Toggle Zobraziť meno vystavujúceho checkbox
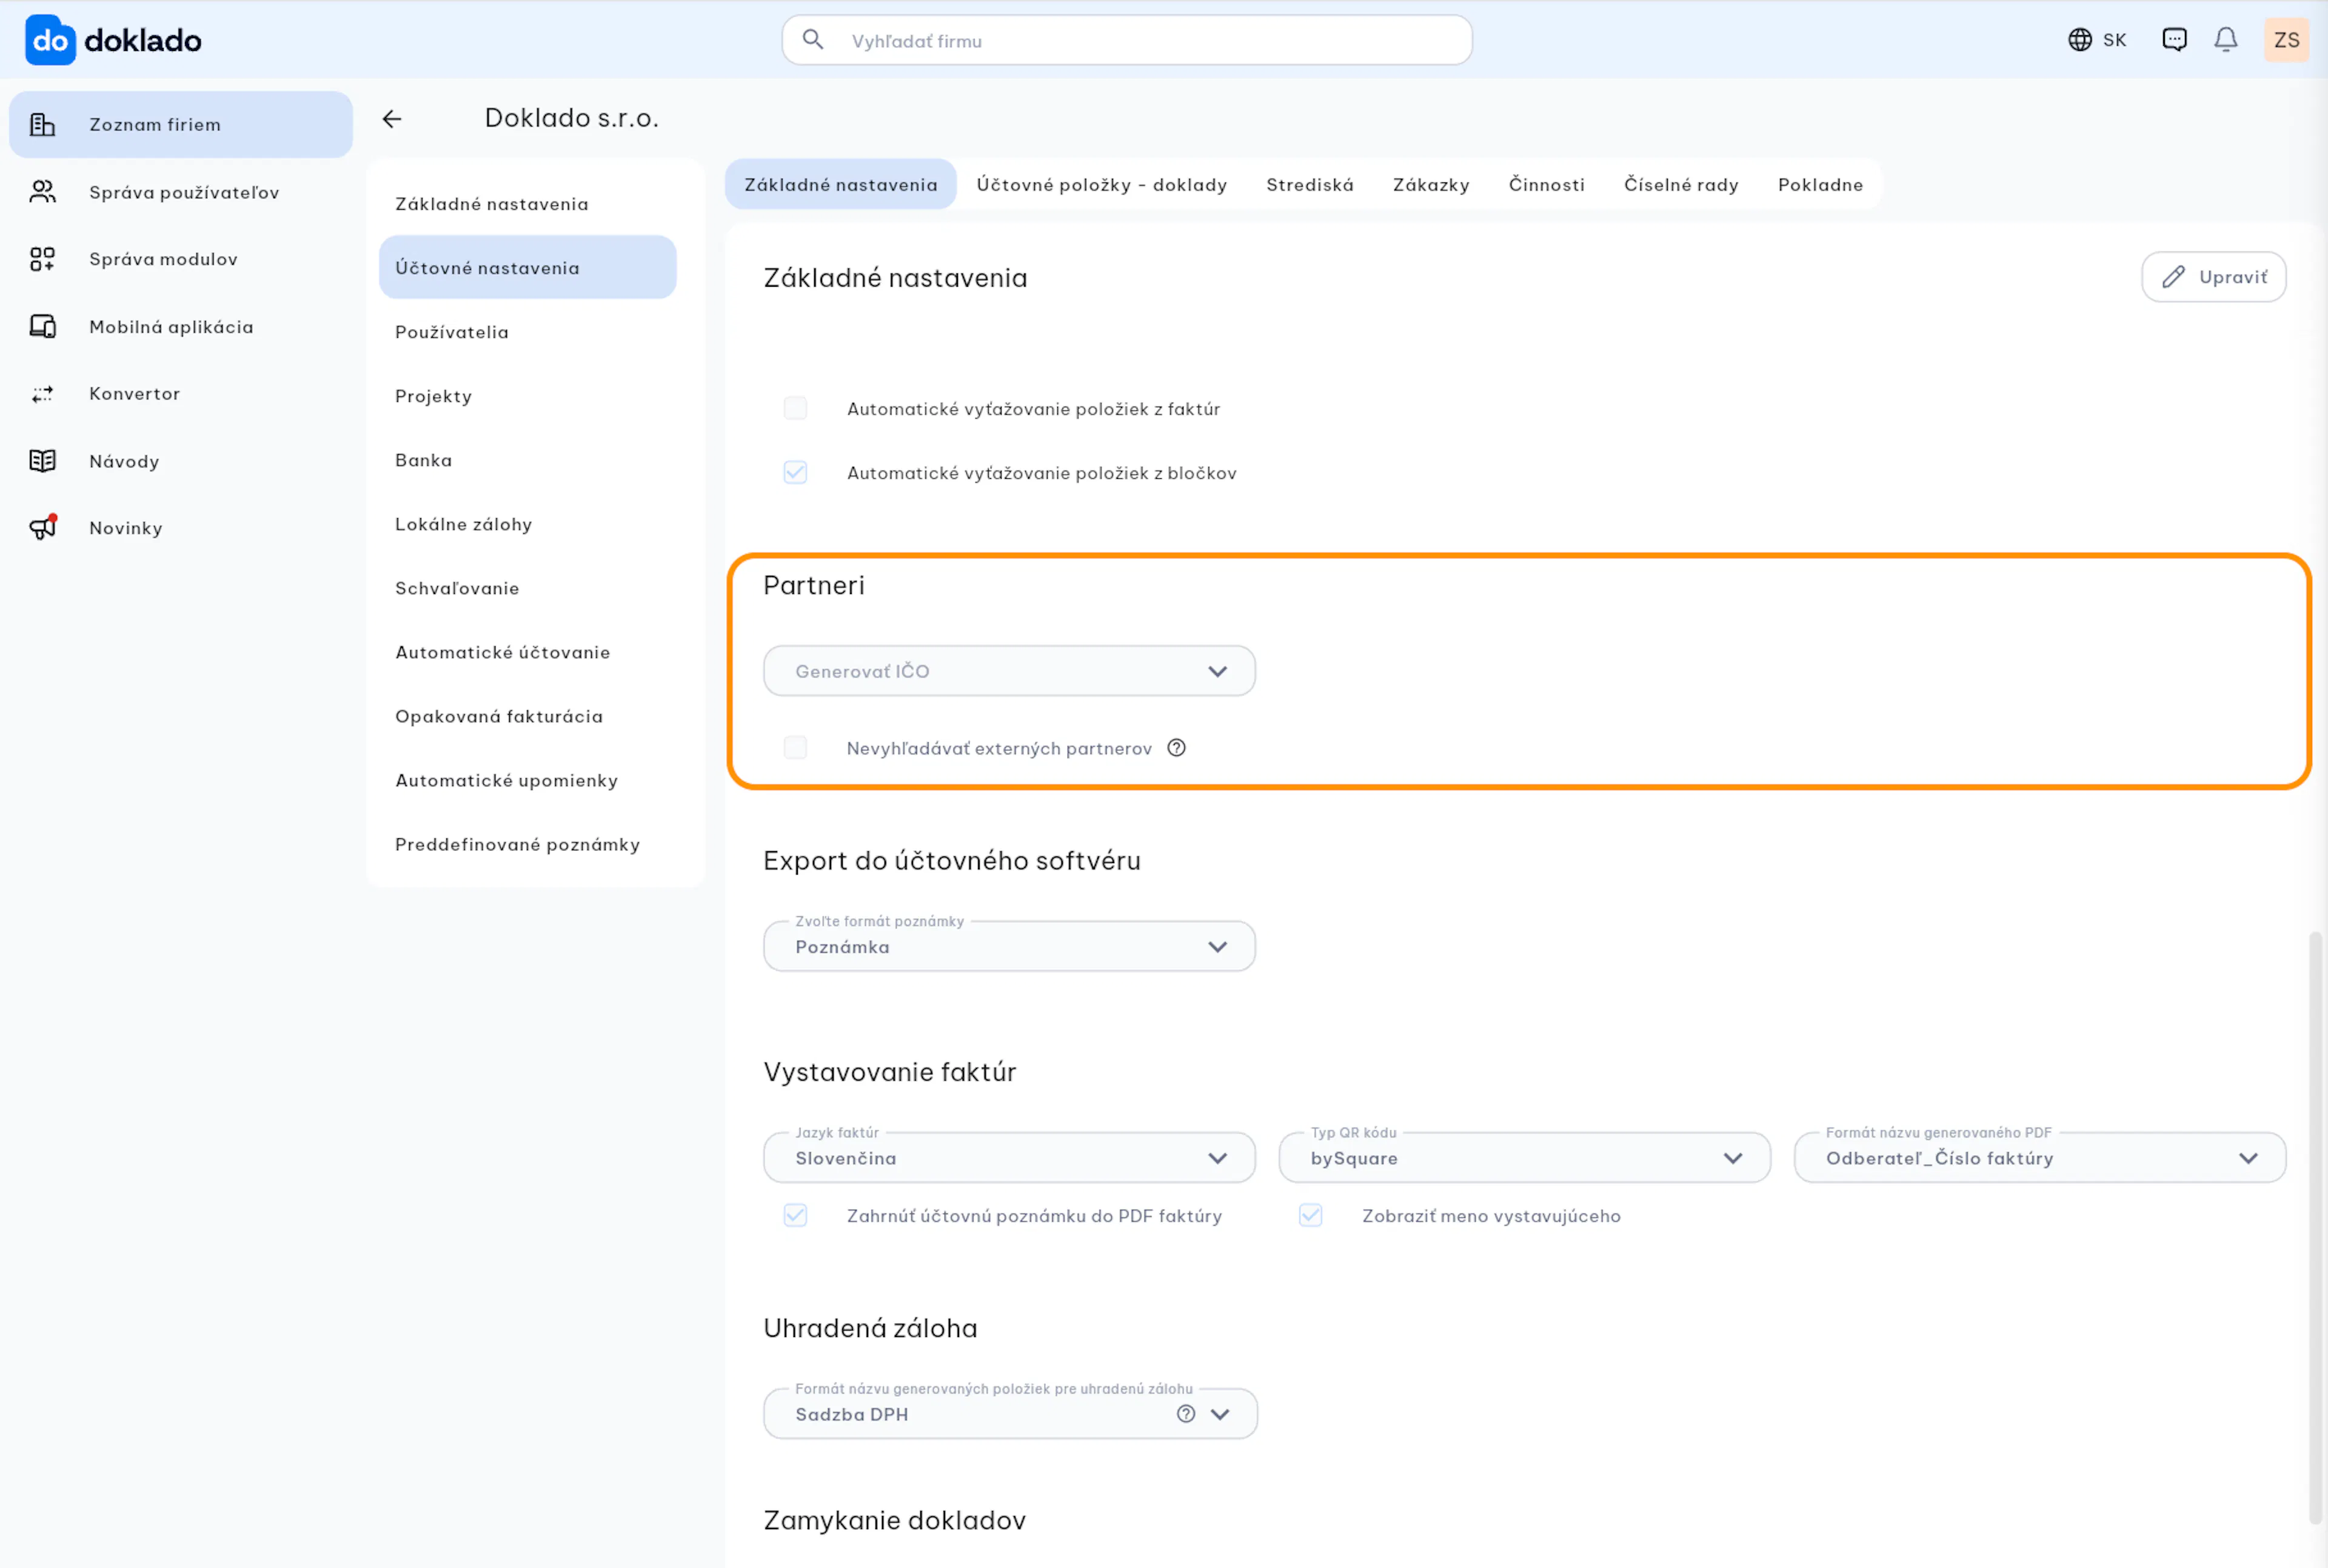The height and width of the screenshot is (1568, 2328). [x=1311, y=1215]
